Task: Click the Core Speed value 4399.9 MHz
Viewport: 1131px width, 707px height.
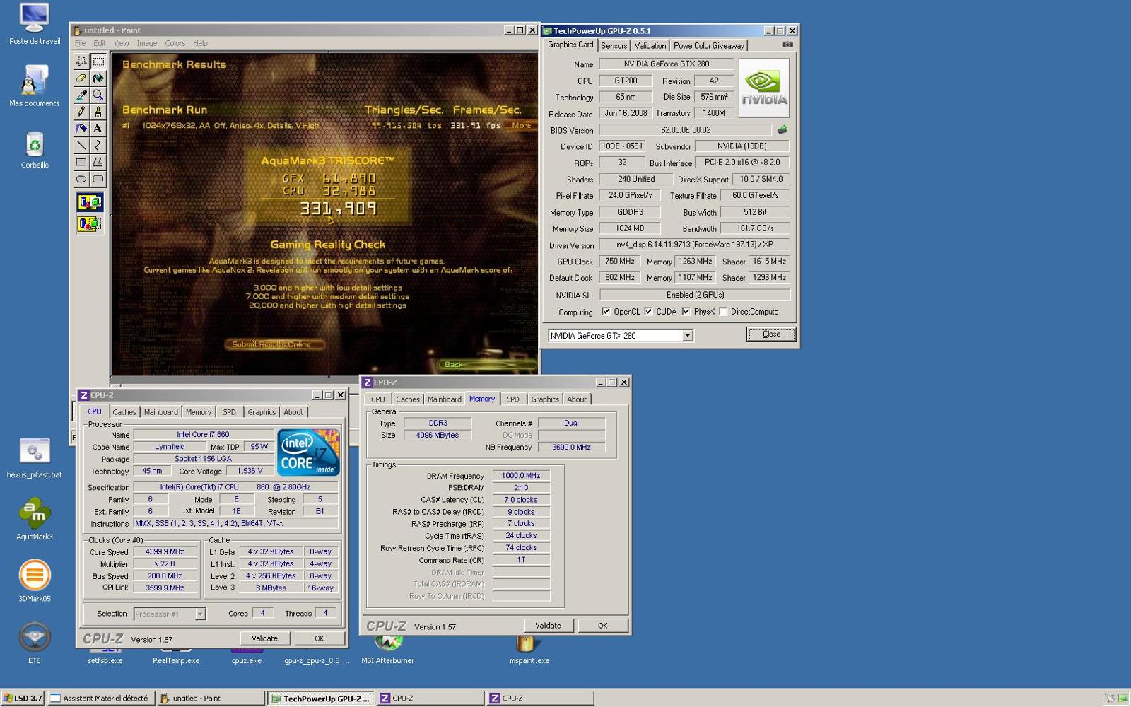Action: pos(165,552)
